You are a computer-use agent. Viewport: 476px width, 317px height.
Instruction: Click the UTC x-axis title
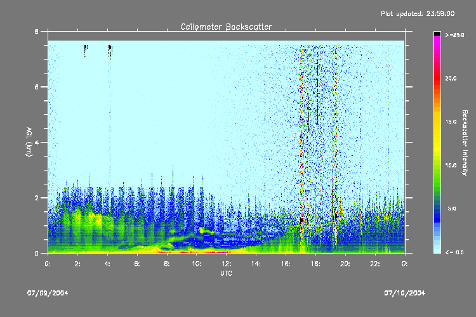tap(226, 273)
